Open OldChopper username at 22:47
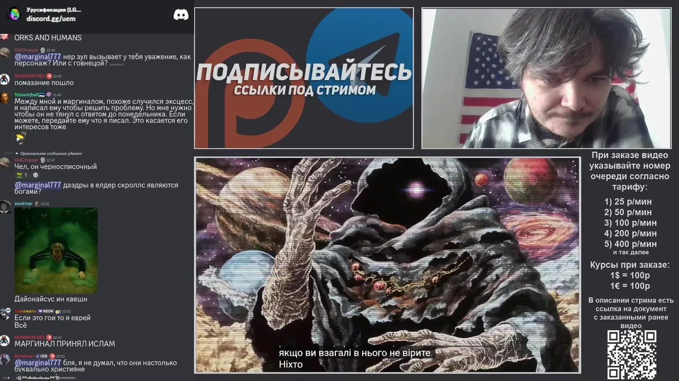The width and height of the screenshot is (679, 381). pyautogui.click(x=27, y=160)
